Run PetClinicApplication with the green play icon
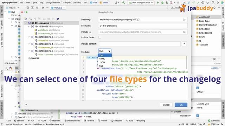 [x=158, y=2]
